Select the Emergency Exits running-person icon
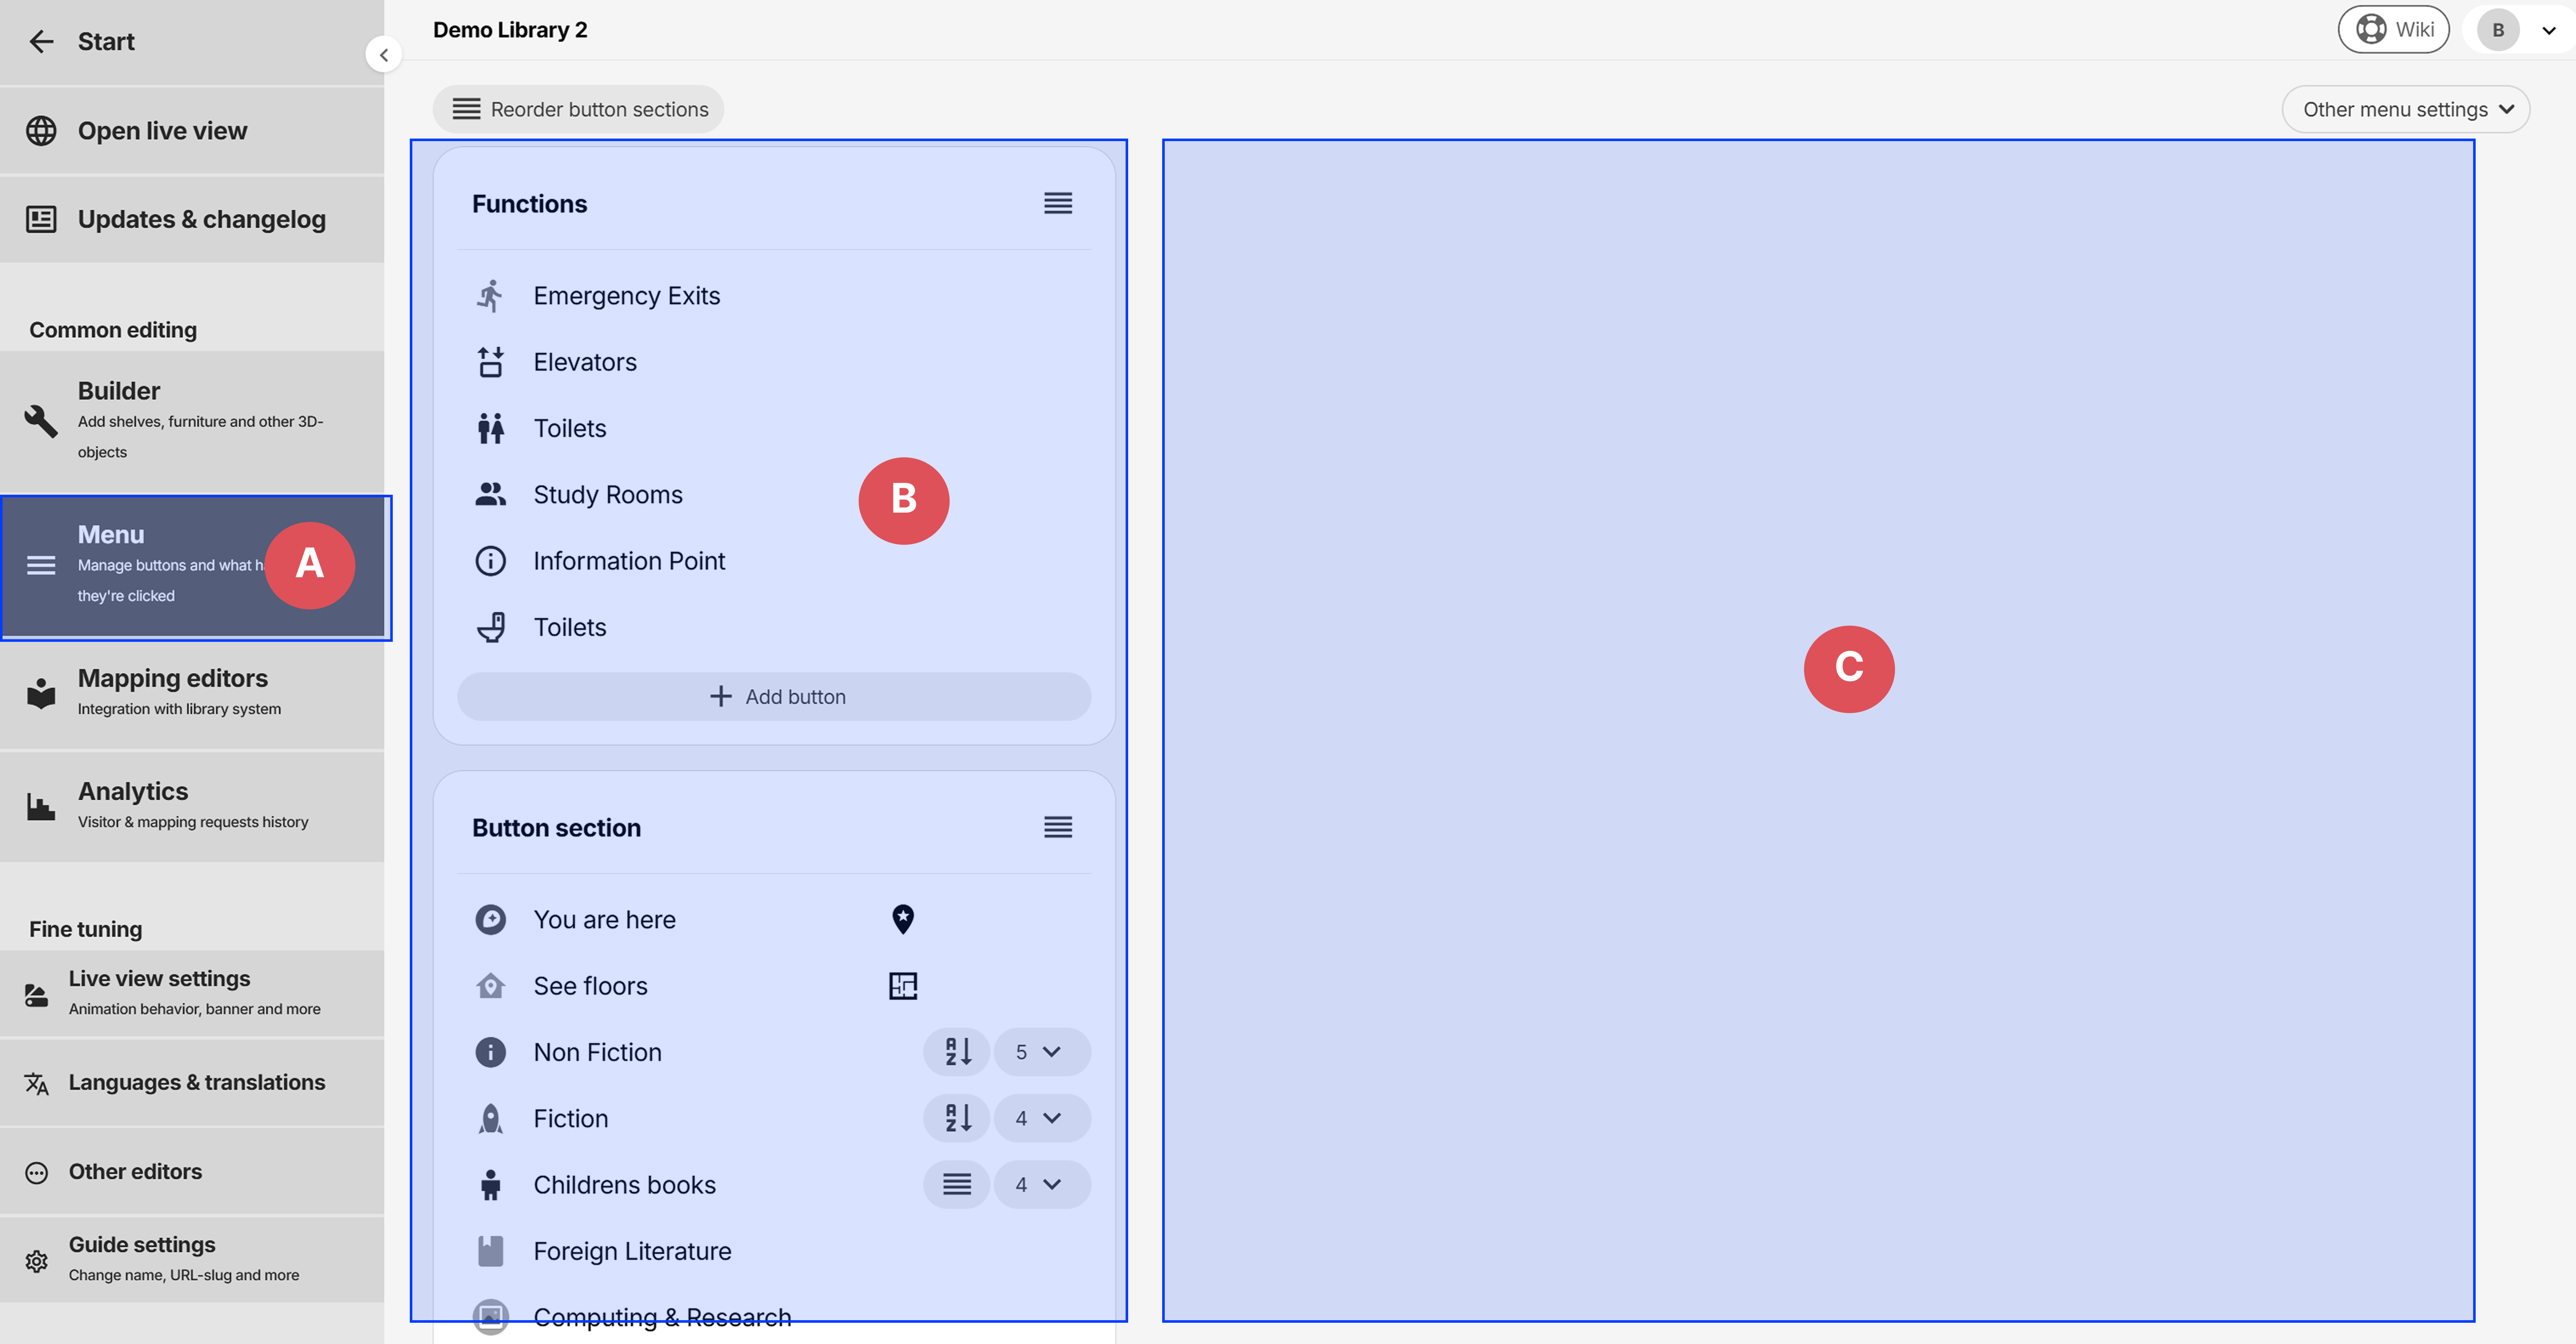Viewport: 2576px width, 1344px height. click(491, 295)
